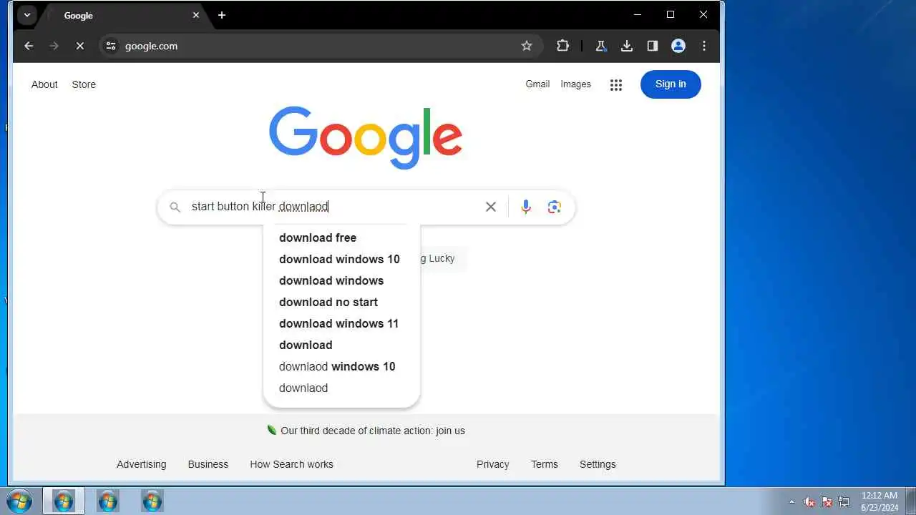
Task: Click the browser back arrow
Action: (29, 46)
